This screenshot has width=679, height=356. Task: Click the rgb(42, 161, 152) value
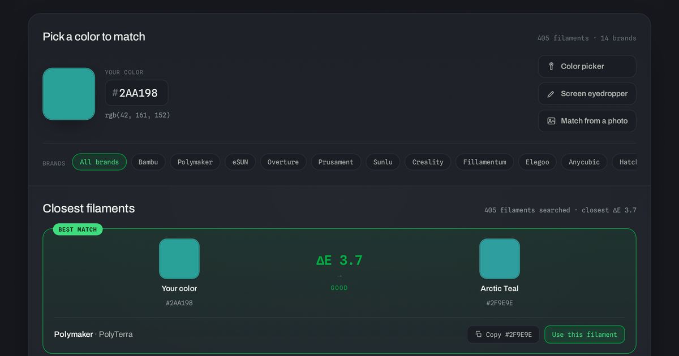click(x=137, y=115)
